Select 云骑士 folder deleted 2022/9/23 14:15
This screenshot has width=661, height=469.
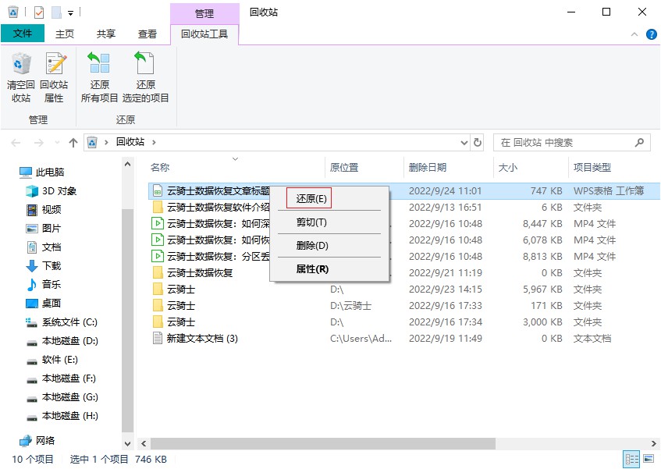pyautogui.click(x=403, y=289)
